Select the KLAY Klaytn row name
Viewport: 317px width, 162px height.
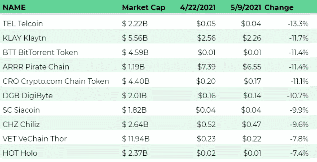(x=24, y=38)
